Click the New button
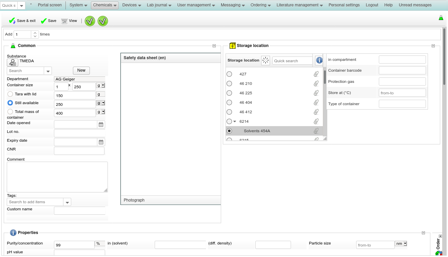The image size is (448, 257). [x=81, y=70]
